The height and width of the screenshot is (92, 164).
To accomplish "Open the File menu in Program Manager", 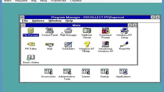I will 25,21.
